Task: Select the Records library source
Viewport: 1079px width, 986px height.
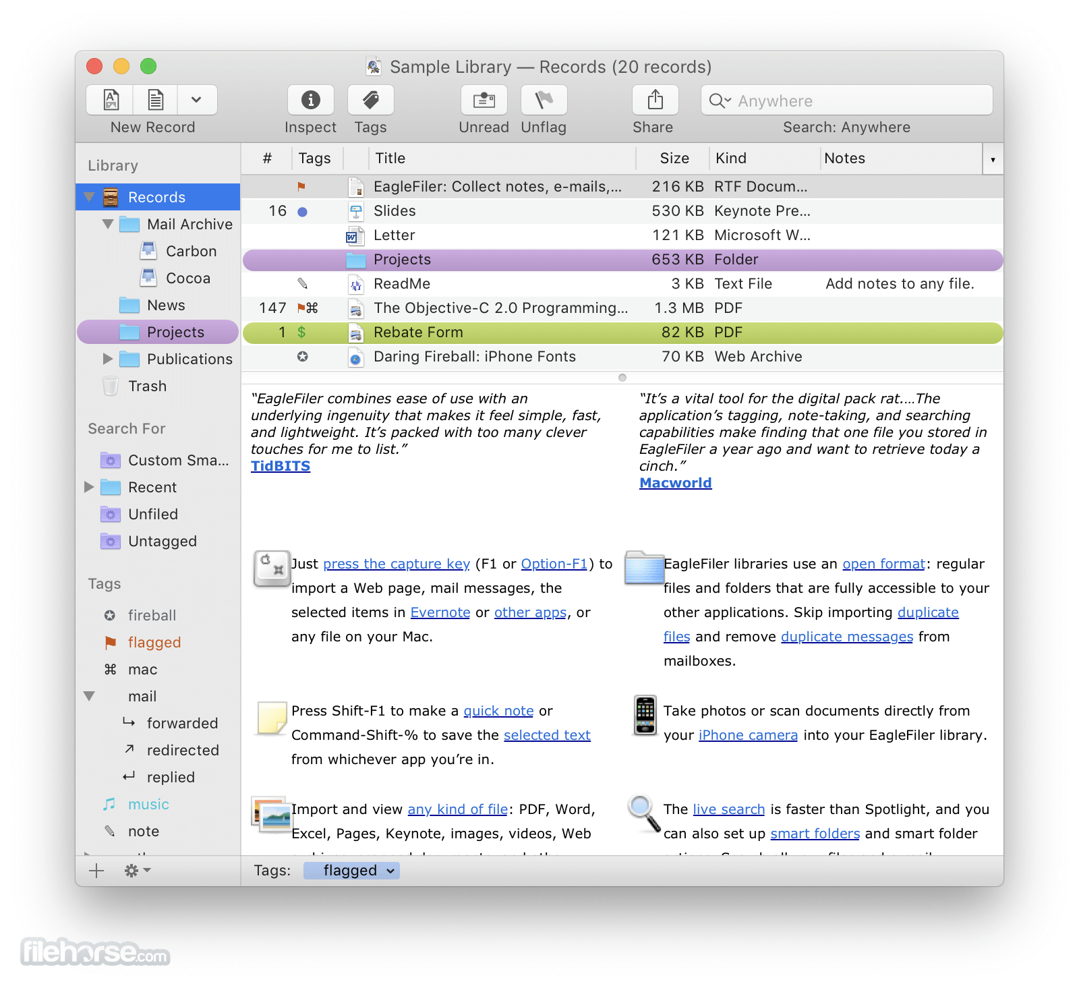Action: 158,197
